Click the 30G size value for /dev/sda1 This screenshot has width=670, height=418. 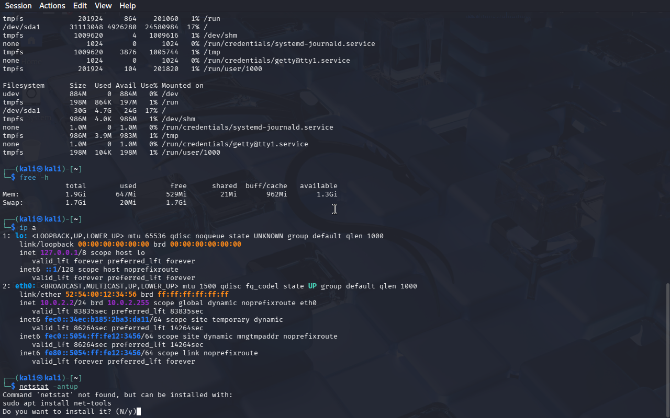click(80, 111)
